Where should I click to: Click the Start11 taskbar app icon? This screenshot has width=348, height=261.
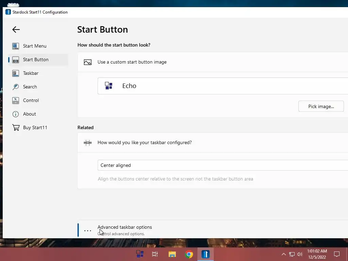206,254
